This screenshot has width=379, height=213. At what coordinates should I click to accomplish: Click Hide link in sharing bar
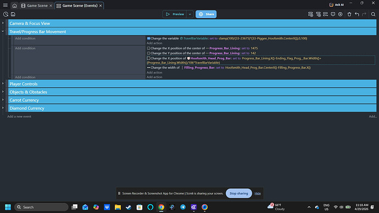tap(258, 193)
